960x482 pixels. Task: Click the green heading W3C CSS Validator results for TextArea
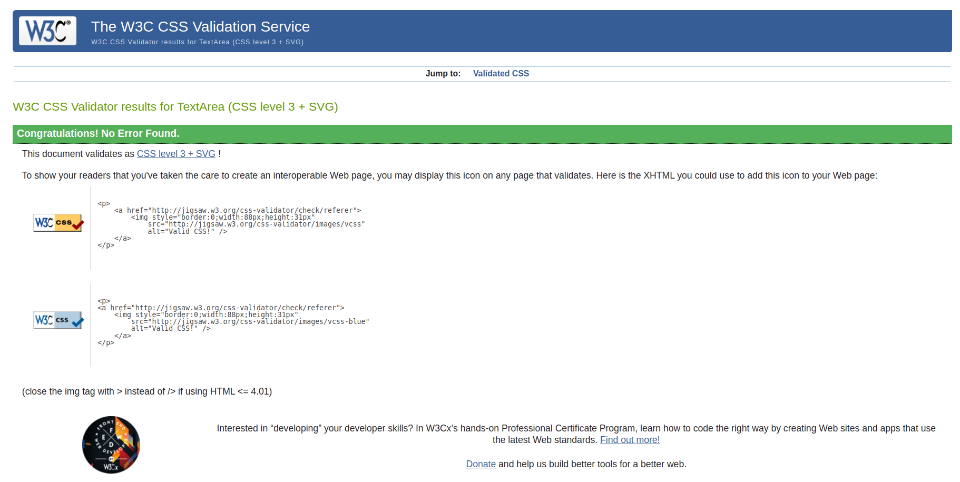175,107
